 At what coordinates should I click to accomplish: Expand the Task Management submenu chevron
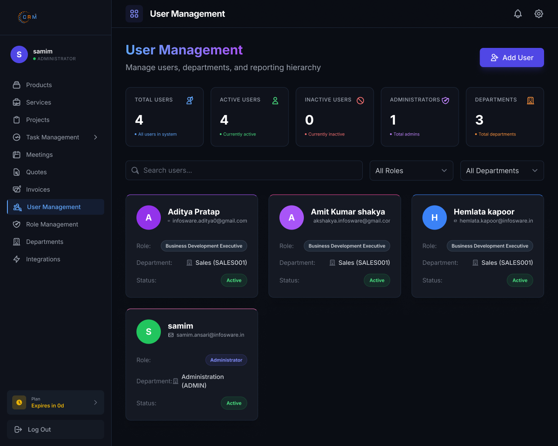tap(95, 137)
